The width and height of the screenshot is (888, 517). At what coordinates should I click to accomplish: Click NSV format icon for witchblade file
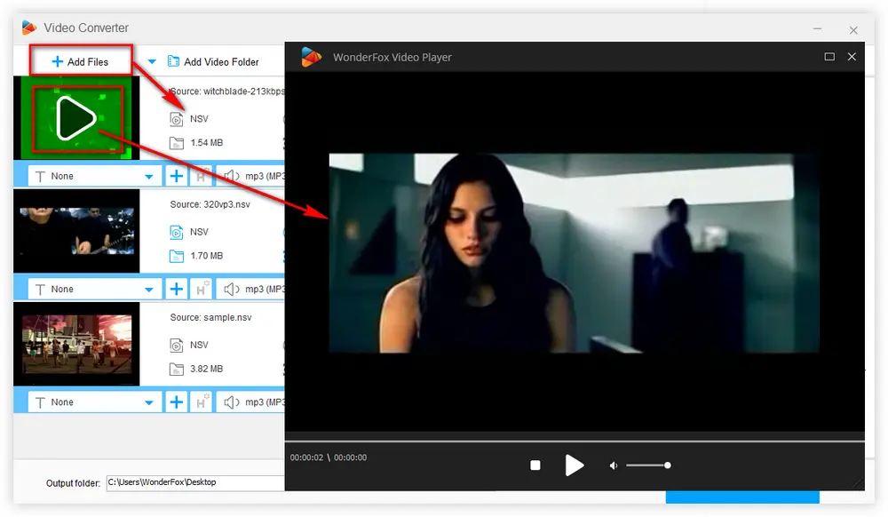(177, 119)
